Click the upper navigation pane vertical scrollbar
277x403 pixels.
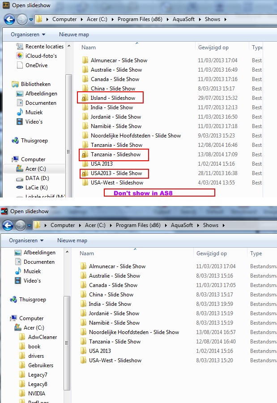[68, 134]
